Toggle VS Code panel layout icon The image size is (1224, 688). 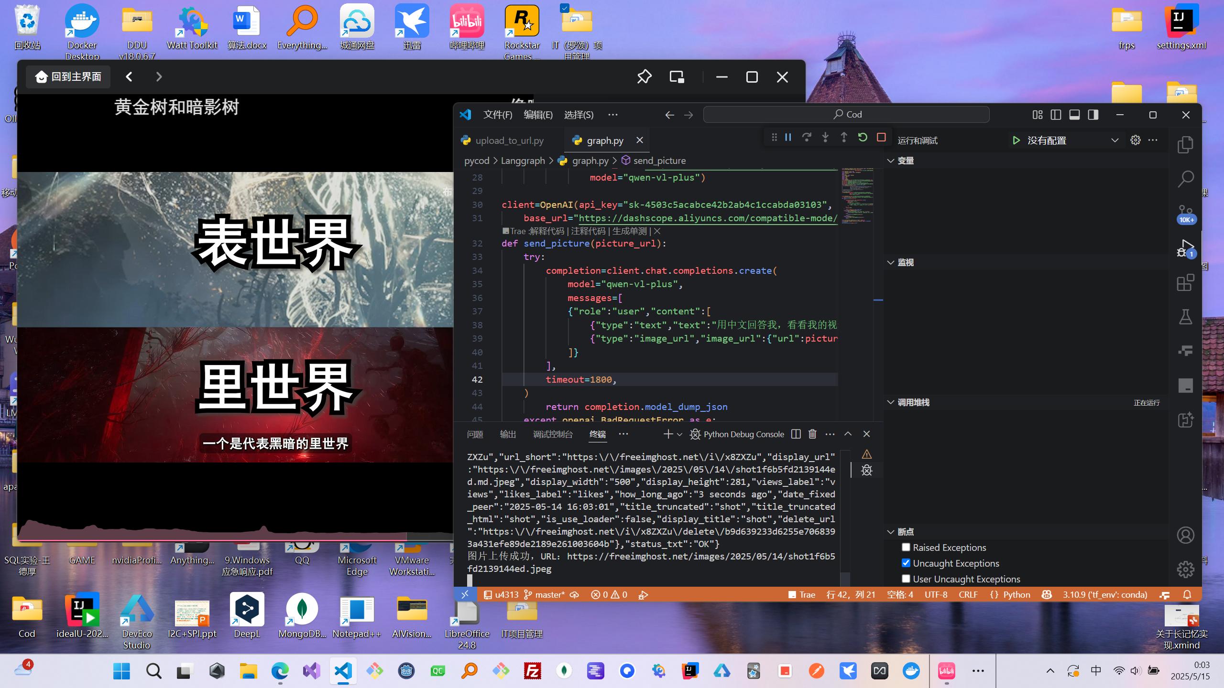1074,115
